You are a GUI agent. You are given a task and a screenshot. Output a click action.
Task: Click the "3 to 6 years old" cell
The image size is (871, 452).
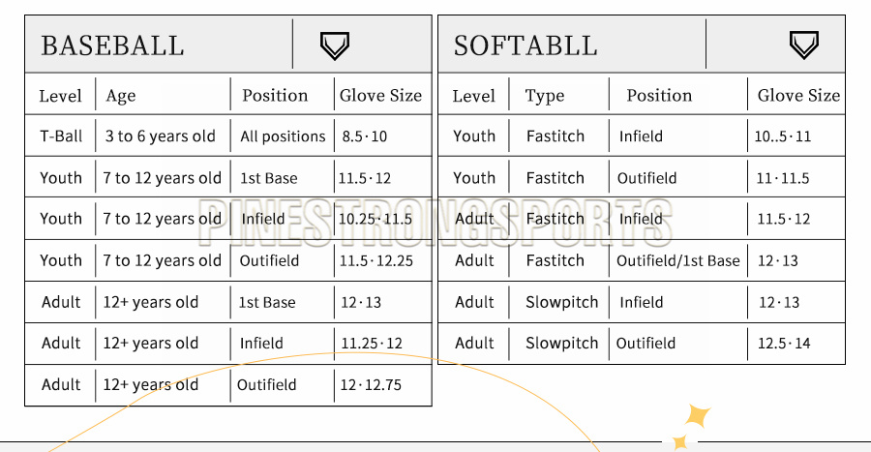pos(161,136)
